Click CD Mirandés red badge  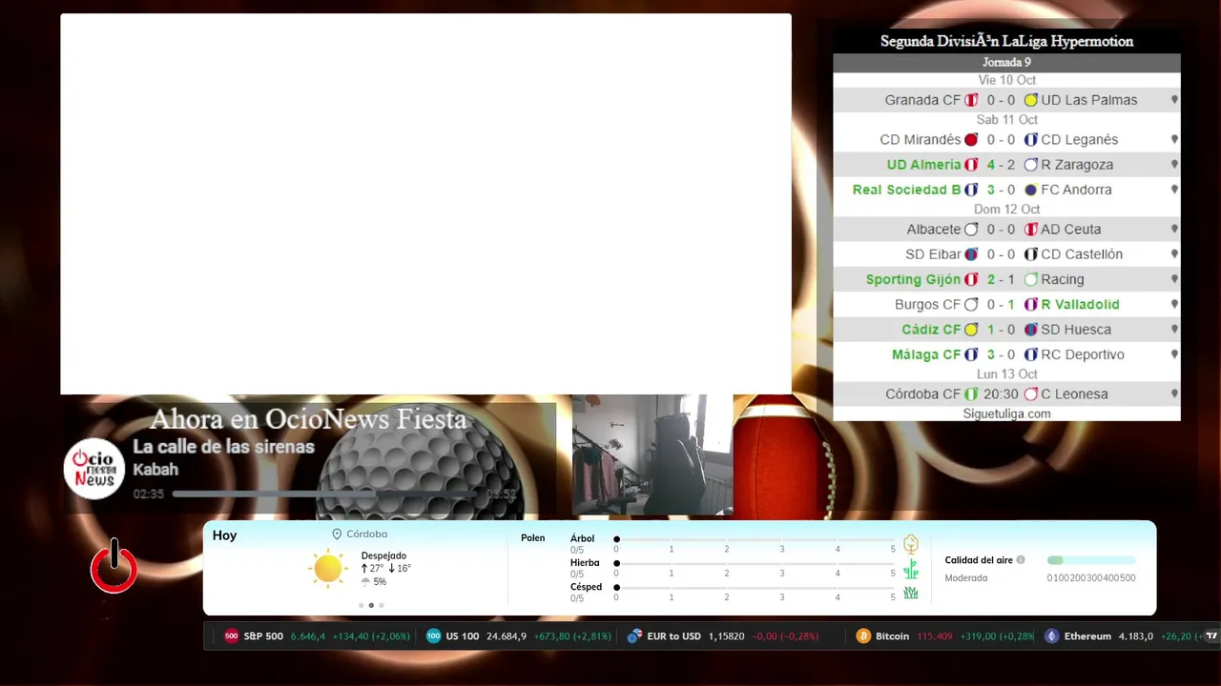(971, 139)
